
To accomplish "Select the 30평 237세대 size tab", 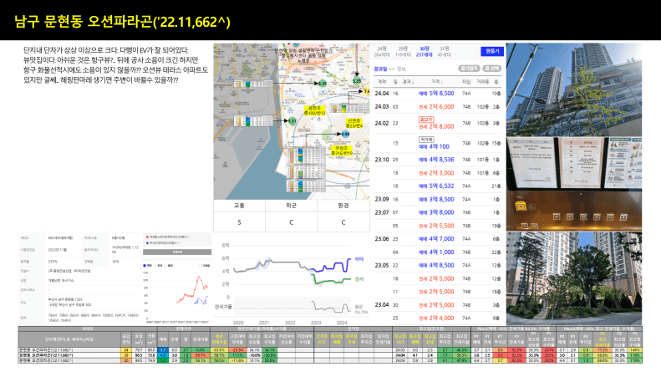I will click(424, 52).
